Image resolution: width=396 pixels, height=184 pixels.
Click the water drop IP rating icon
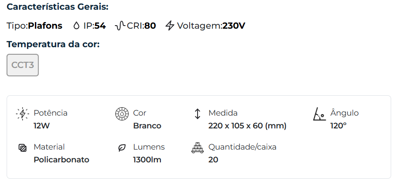76,26
